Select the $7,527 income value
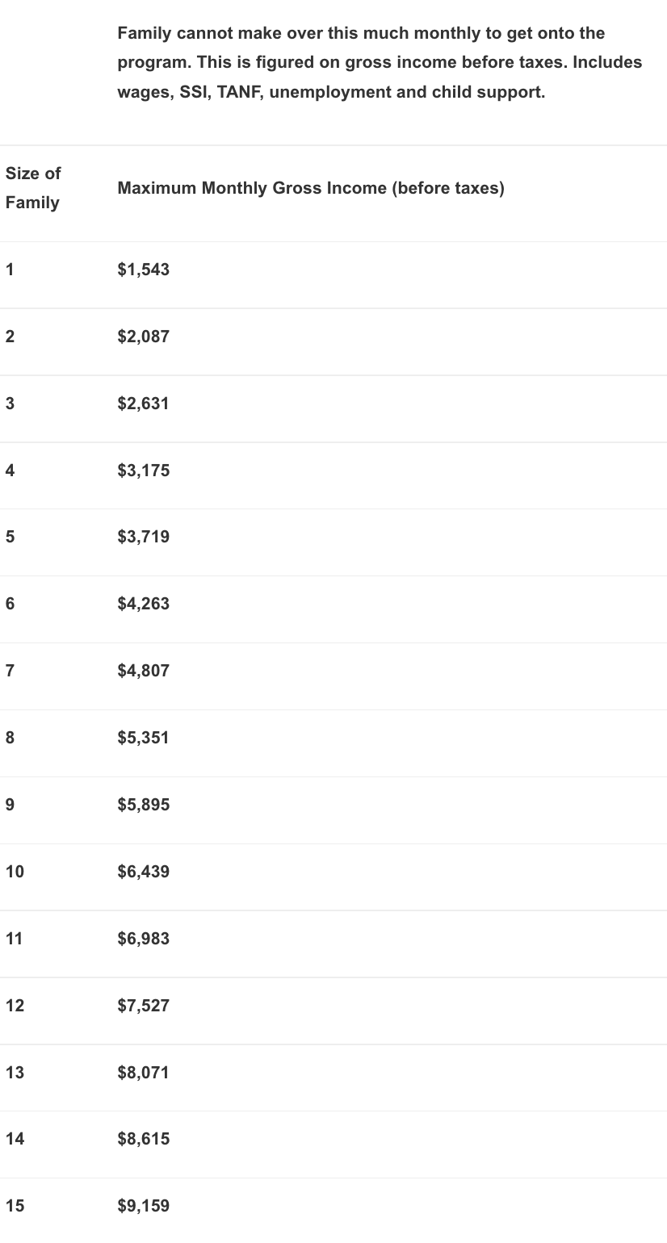Image resolution: width=667 pixels, height=1243 pixels. [x=144, y=1007]
